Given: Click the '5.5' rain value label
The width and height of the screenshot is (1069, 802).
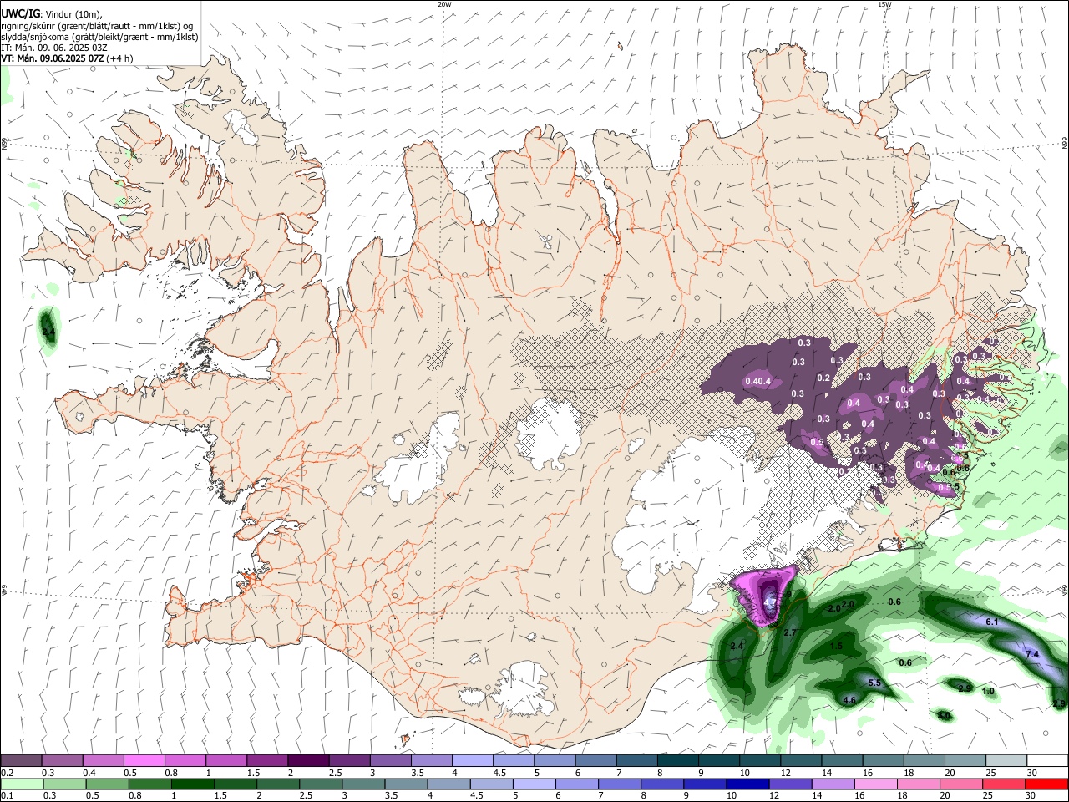Looking at the screenshot, I should pyautogui.click(x=874, y=683).
